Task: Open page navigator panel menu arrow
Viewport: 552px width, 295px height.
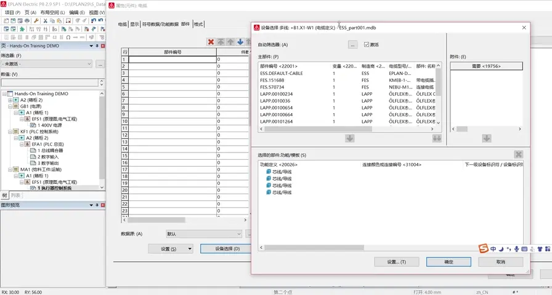Action: click(91, 46)
